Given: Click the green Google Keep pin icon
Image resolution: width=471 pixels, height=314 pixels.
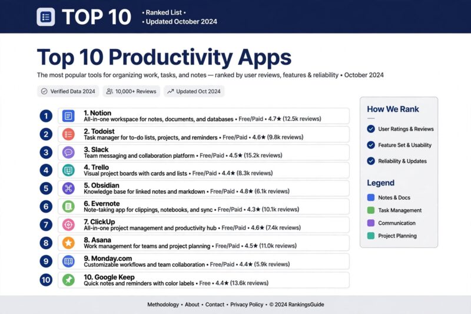Looking at the screenshot, I should point(68,280).
